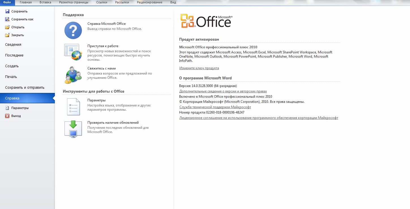This screenshot has height=209, width=410.
Task: Click the product number 02260-018-0000106-48247
Action: click(x=225, y=112)
